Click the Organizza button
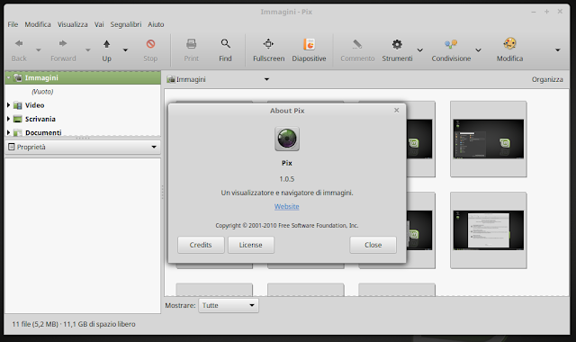 pyautogui.click(x=547, y=80)
